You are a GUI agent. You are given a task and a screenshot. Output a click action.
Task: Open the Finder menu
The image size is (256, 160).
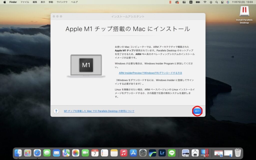pyautogui.click(x=13, y=2)
